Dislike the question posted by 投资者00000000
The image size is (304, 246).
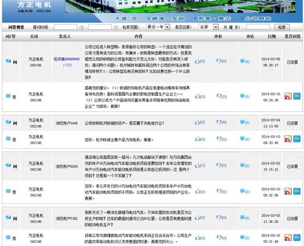tap(221, 61)
